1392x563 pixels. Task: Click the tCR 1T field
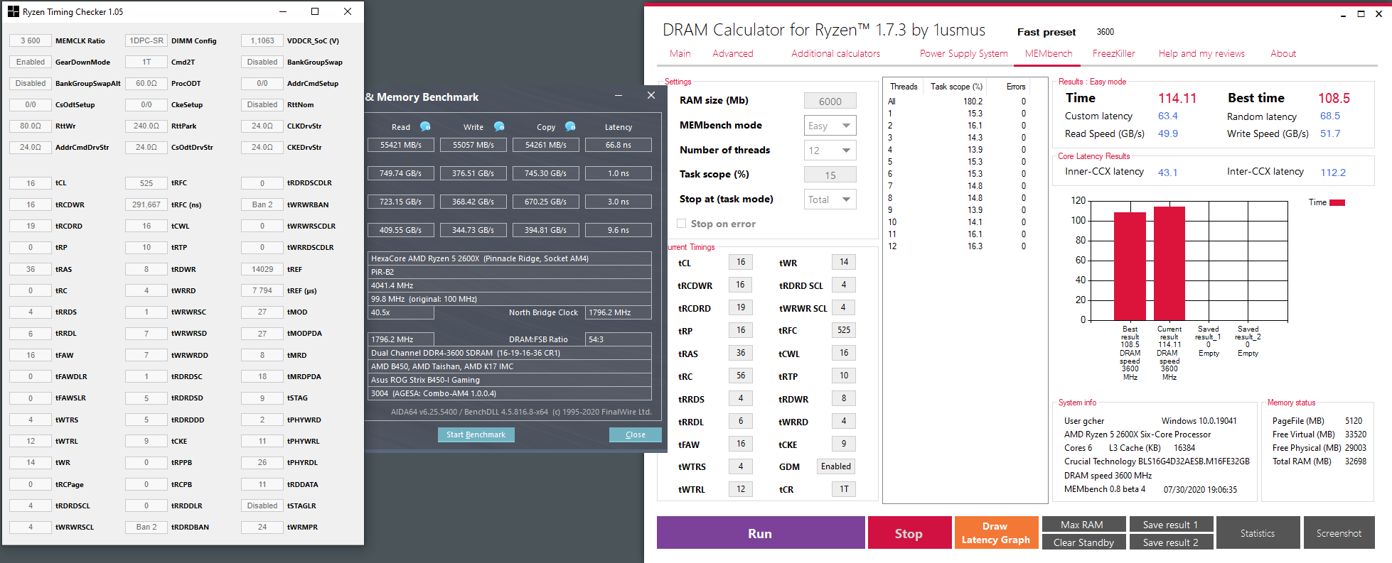[844, 489]
